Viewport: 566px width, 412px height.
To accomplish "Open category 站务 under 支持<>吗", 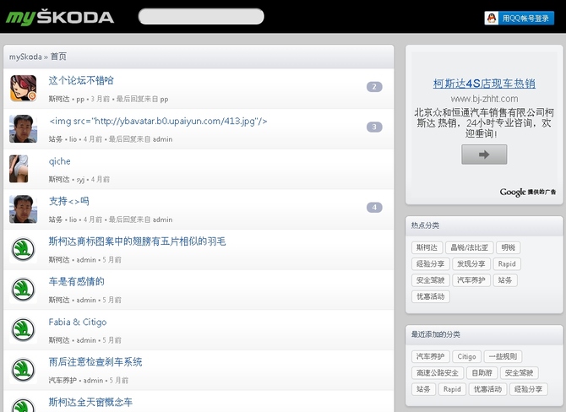I will (x=56, y=220).
